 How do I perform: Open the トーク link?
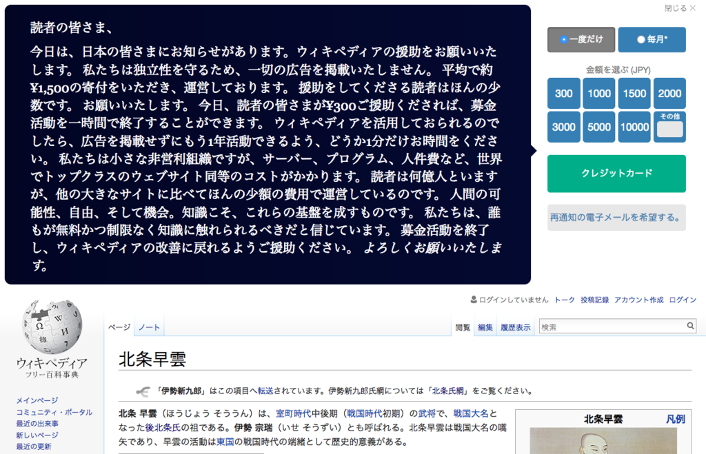564,300
